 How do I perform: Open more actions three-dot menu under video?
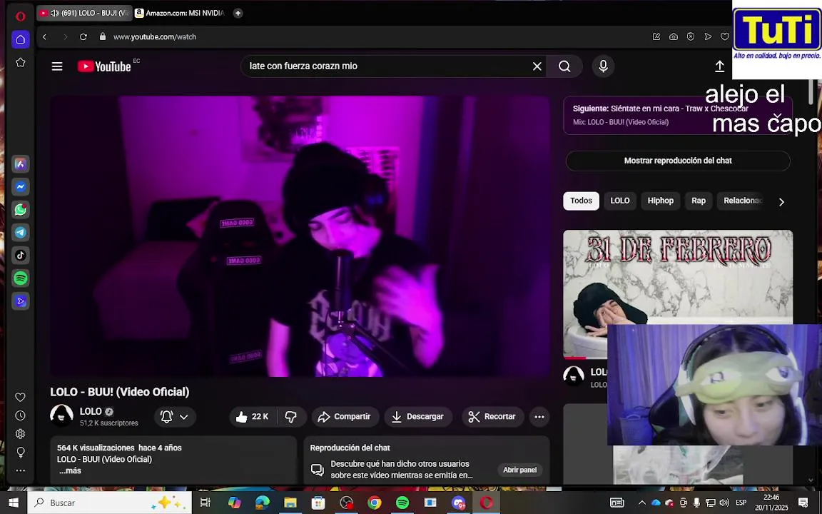click(539, 416)
